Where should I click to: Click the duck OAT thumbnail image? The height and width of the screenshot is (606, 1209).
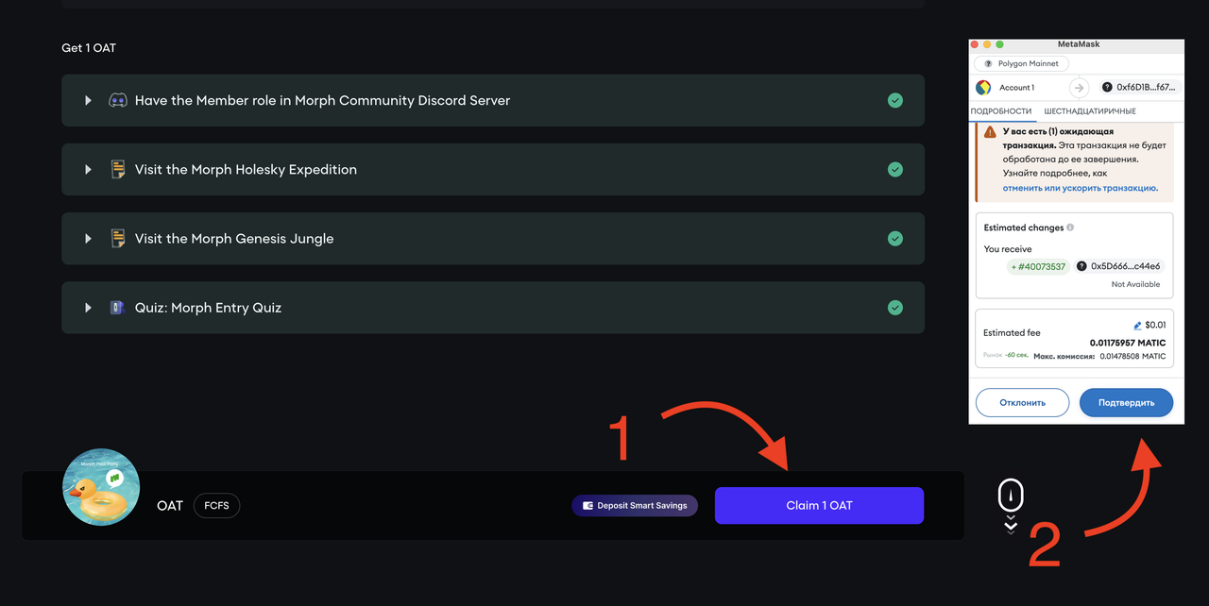coord(101,487)
